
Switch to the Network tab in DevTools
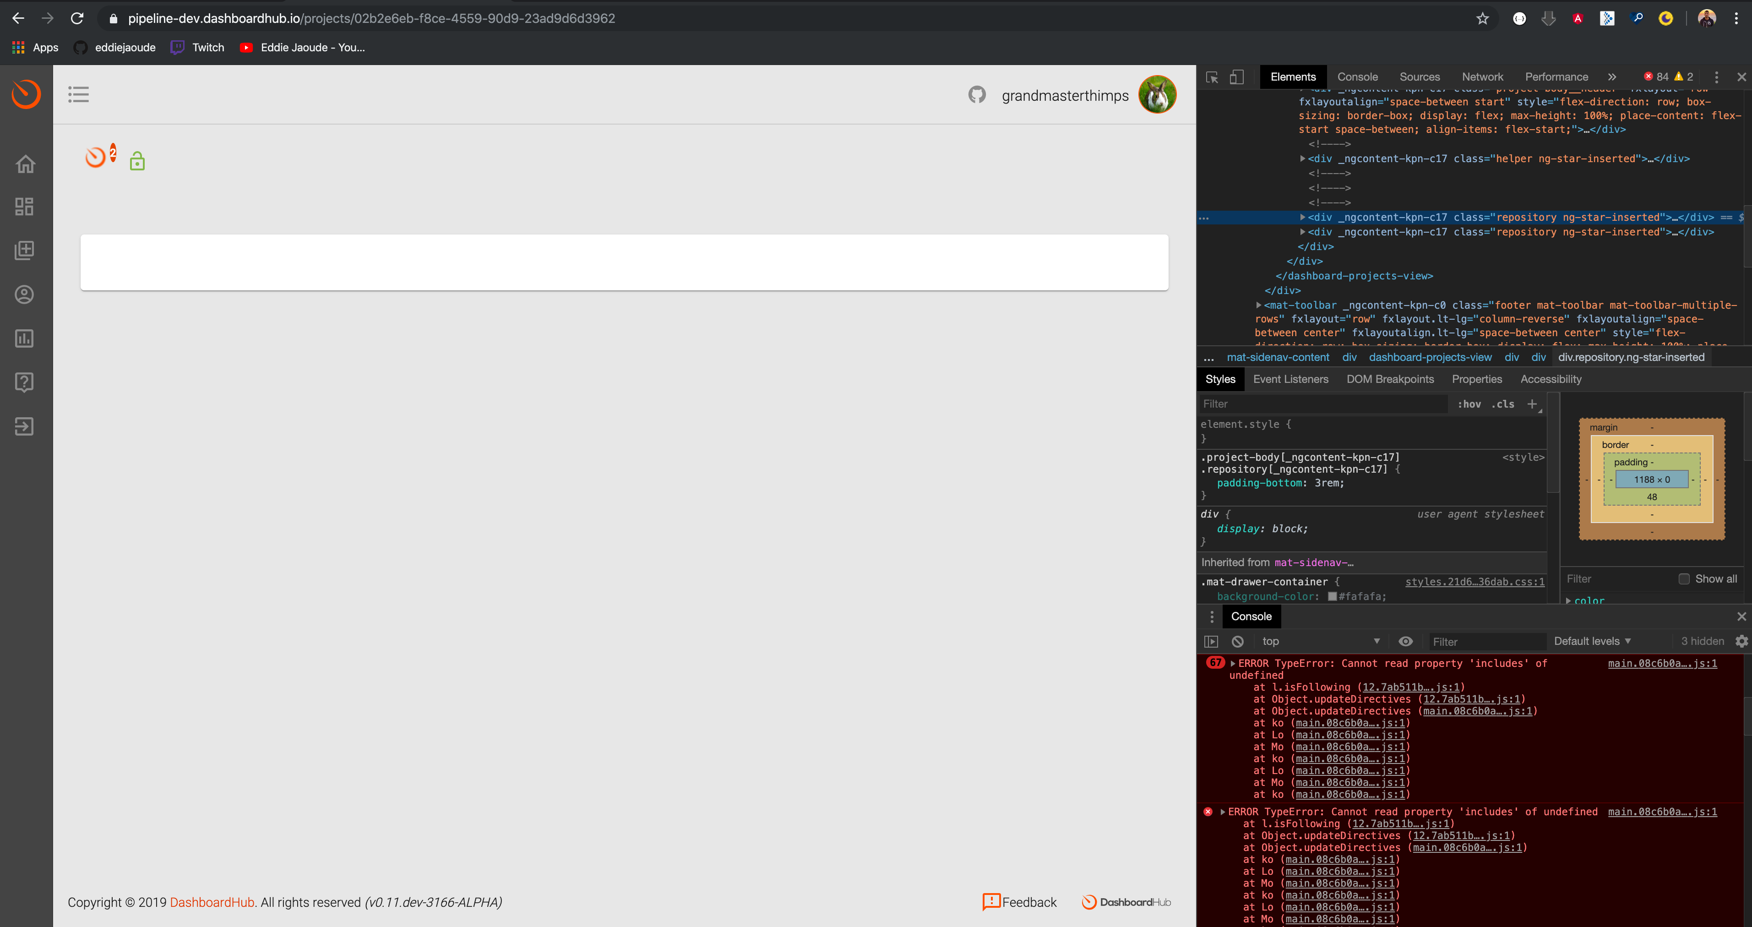tap(1482, 77)
